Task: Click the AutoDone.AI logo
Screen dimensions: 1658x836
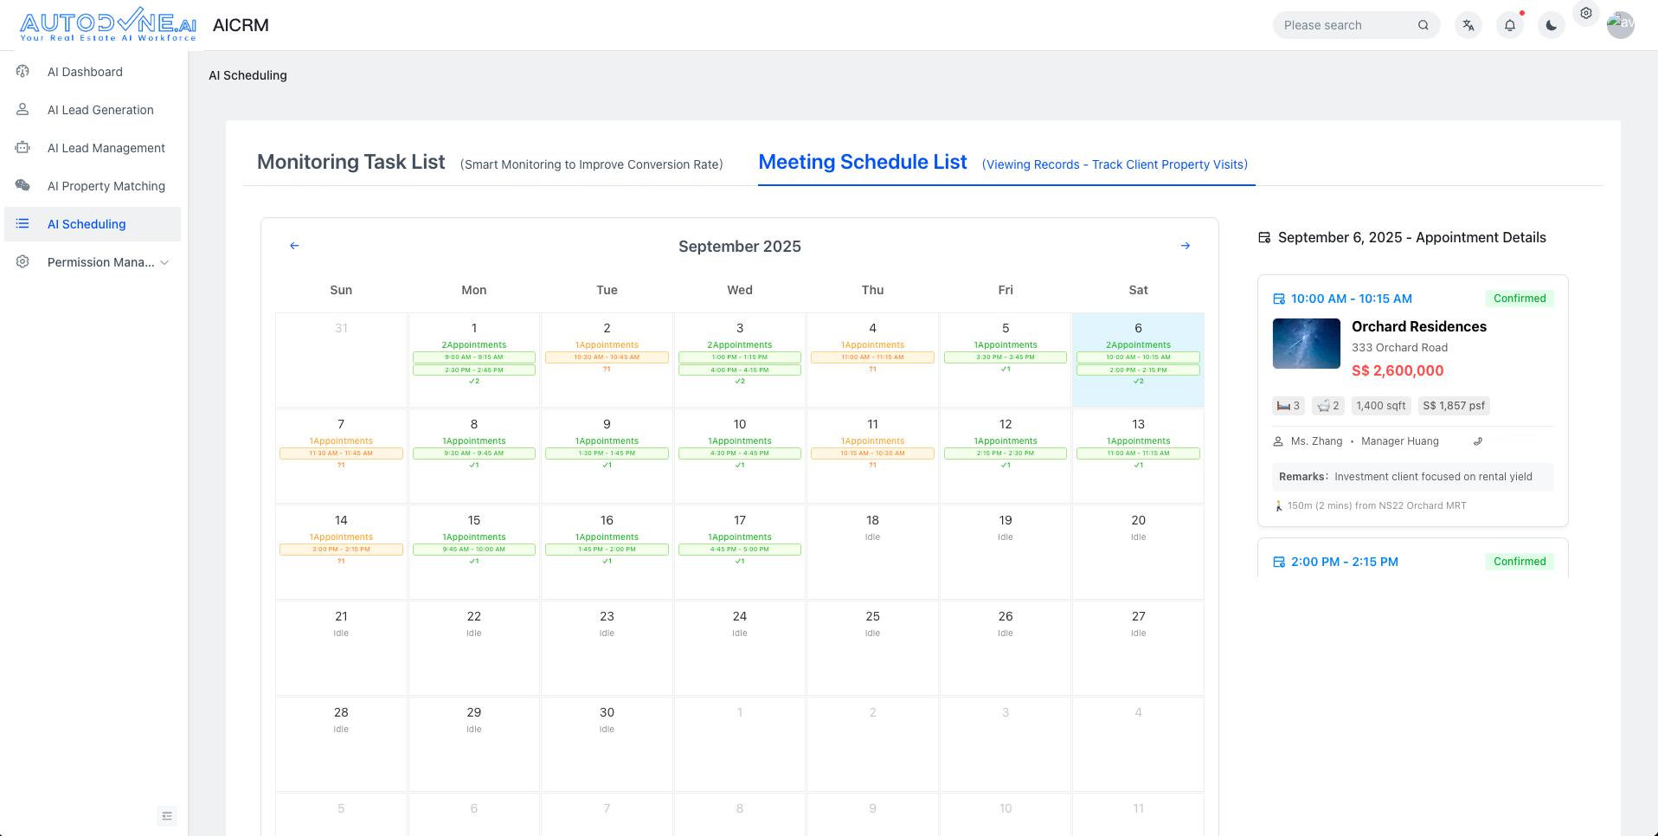Action: pos(108,25)
